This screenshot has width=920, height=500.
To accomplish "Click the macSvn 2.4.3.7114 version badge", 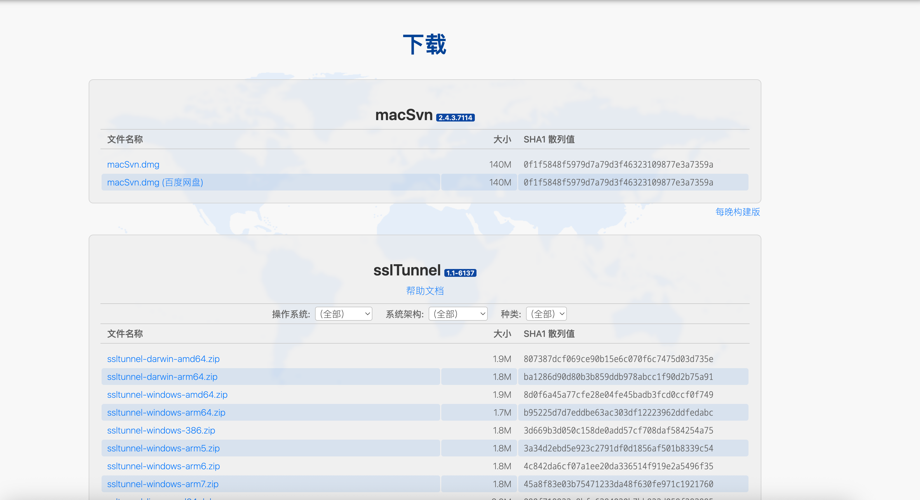I will tap(455, 118).
